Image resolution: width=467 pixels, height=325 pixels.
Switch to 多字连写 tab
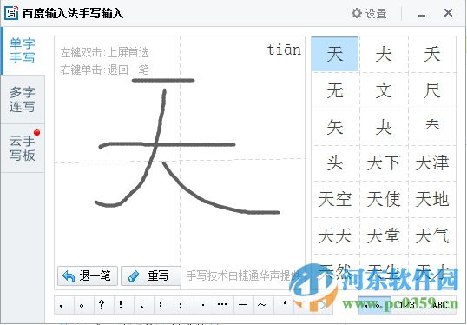coord(23,100)
